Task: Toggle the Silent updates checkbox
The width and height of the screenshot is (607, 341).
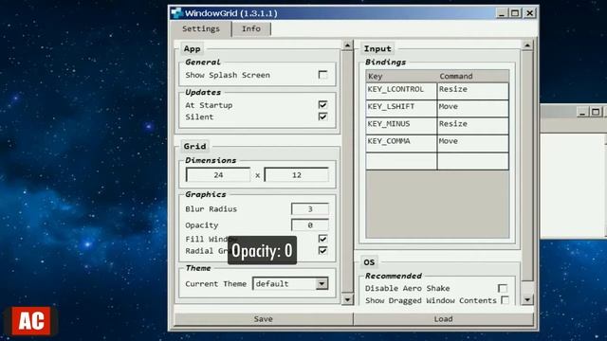Action: pos(322,117)
